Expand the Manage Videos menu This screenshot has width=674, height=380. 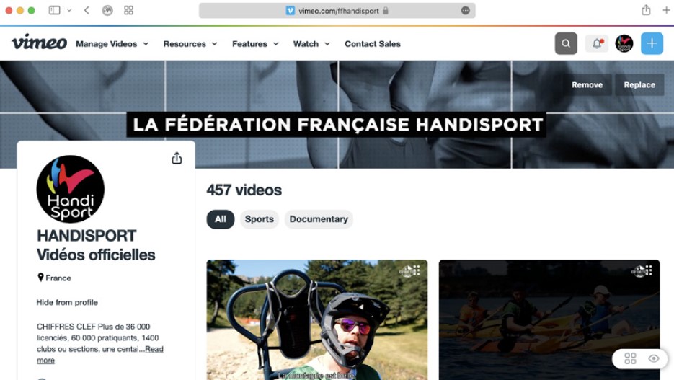tap(112, 44)
